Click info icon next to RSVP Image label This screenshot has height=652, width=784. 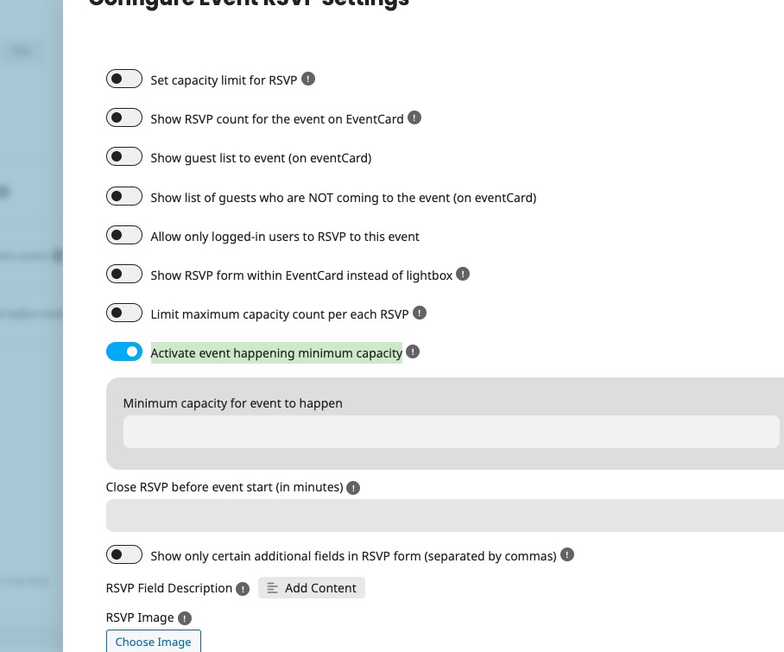185,618
